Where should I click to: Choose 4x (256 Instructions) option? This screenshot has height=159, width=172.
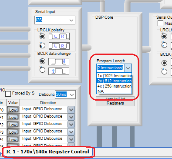tap(114, 86)
